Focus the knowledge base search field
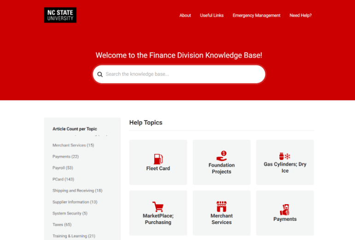The width and height of the screenshot is (355, 240). (x=179, y=74)
